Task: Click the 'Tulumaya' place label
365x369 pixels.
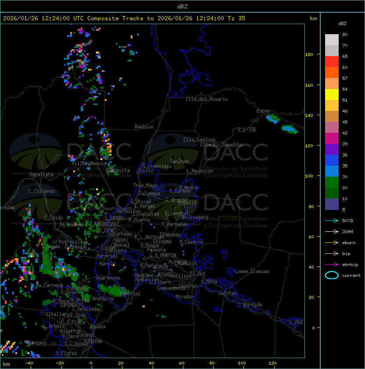Action: [x=150, y=193]
